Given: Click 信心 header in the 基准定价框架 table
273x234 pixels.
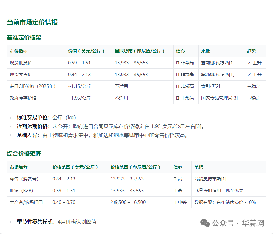Looking at the screenshot, I should click(181, 51).
